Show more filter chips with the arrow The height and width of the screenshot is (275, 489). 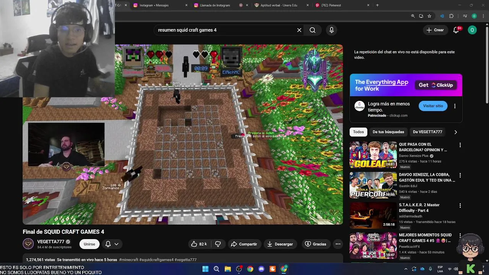pos(455,132)
